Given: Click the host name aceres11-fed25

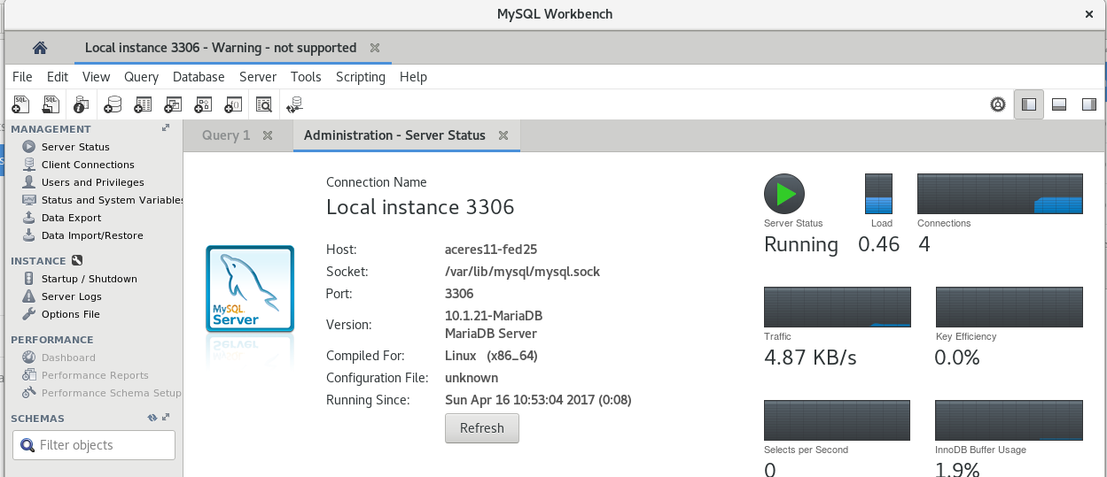Looking at the screenshot, I should pos(492,250).
